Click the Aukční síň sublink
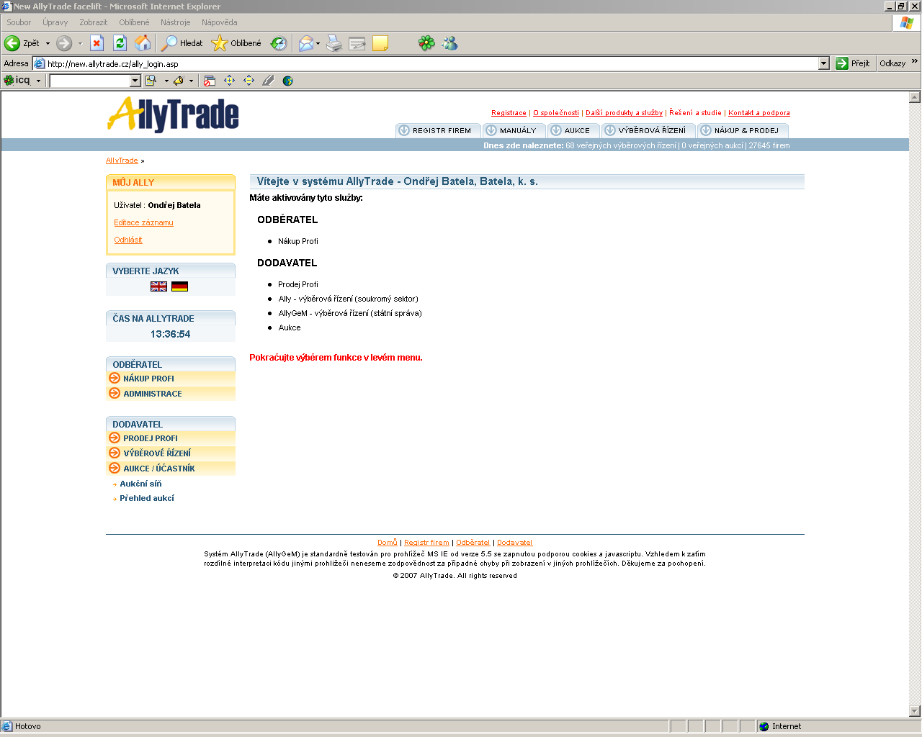This screenshot has width=922, height=737. (x=140, y=484)
